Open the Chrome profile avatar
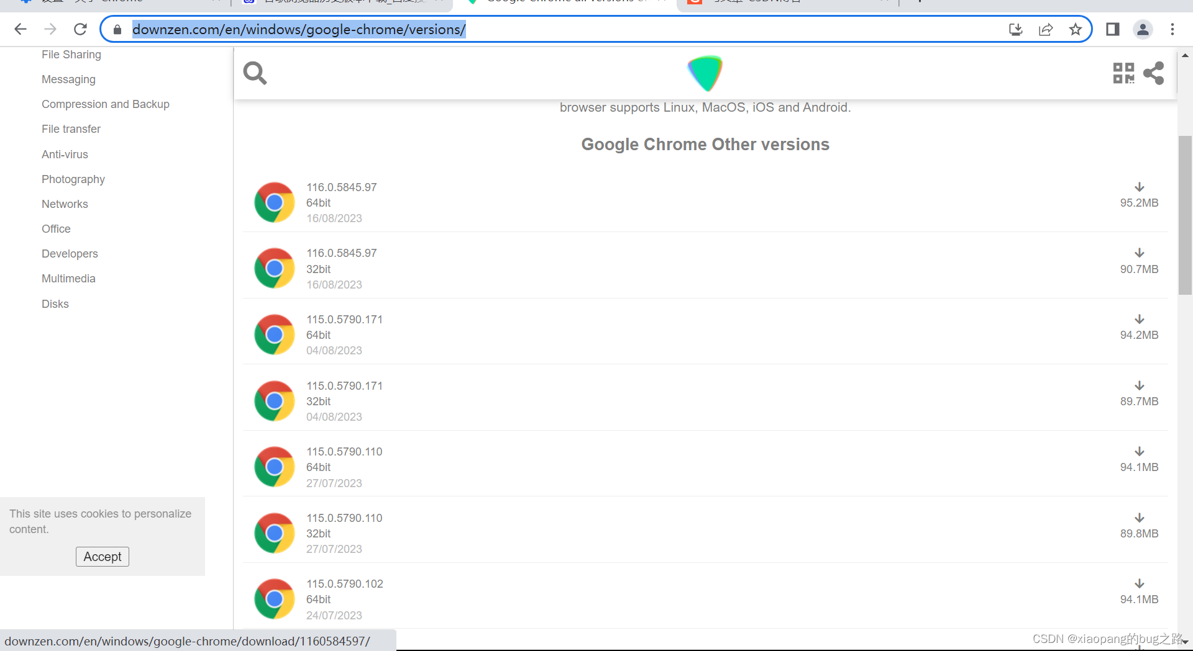 click(x=1143, y=29)
